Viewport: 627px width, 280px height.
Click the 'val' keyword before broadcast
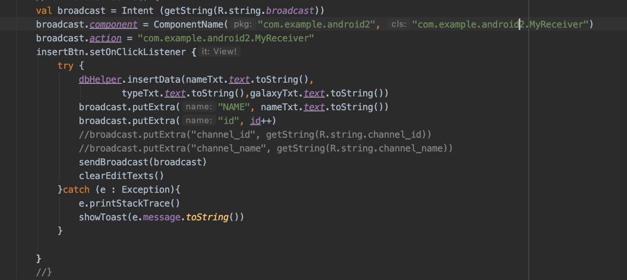[x=44, y=10]
